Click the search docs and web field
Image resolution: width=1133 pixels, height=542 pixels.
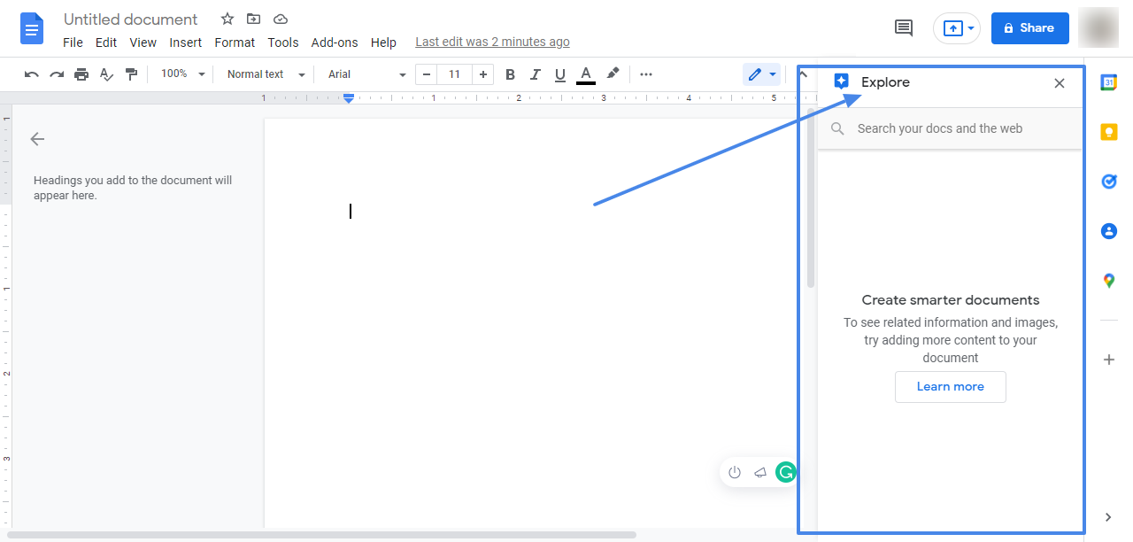click(950, 128)
